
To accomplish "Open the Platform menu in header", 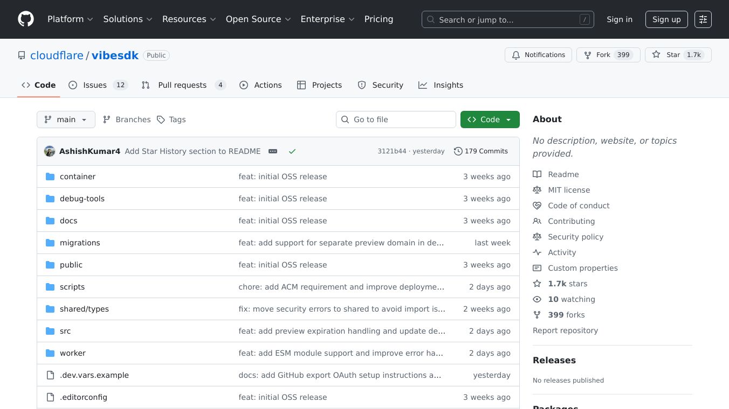I will point(70,19).
